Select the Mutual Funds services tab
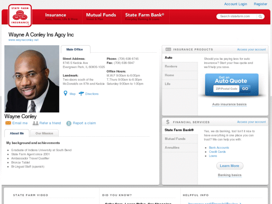This screenshot has height=204, width=272. [180, 139]
